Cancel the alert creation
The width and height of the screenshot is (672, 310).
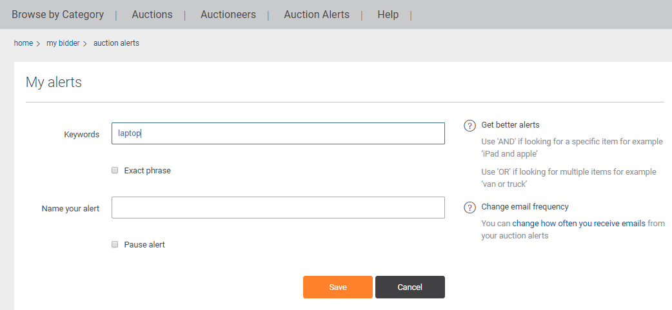coord(410,287)
